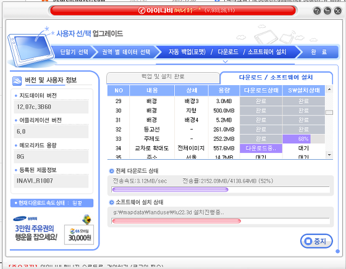Select row 29 배경3 in table
The height and width of the screenshot is (269, 346).
pos(216,101)
